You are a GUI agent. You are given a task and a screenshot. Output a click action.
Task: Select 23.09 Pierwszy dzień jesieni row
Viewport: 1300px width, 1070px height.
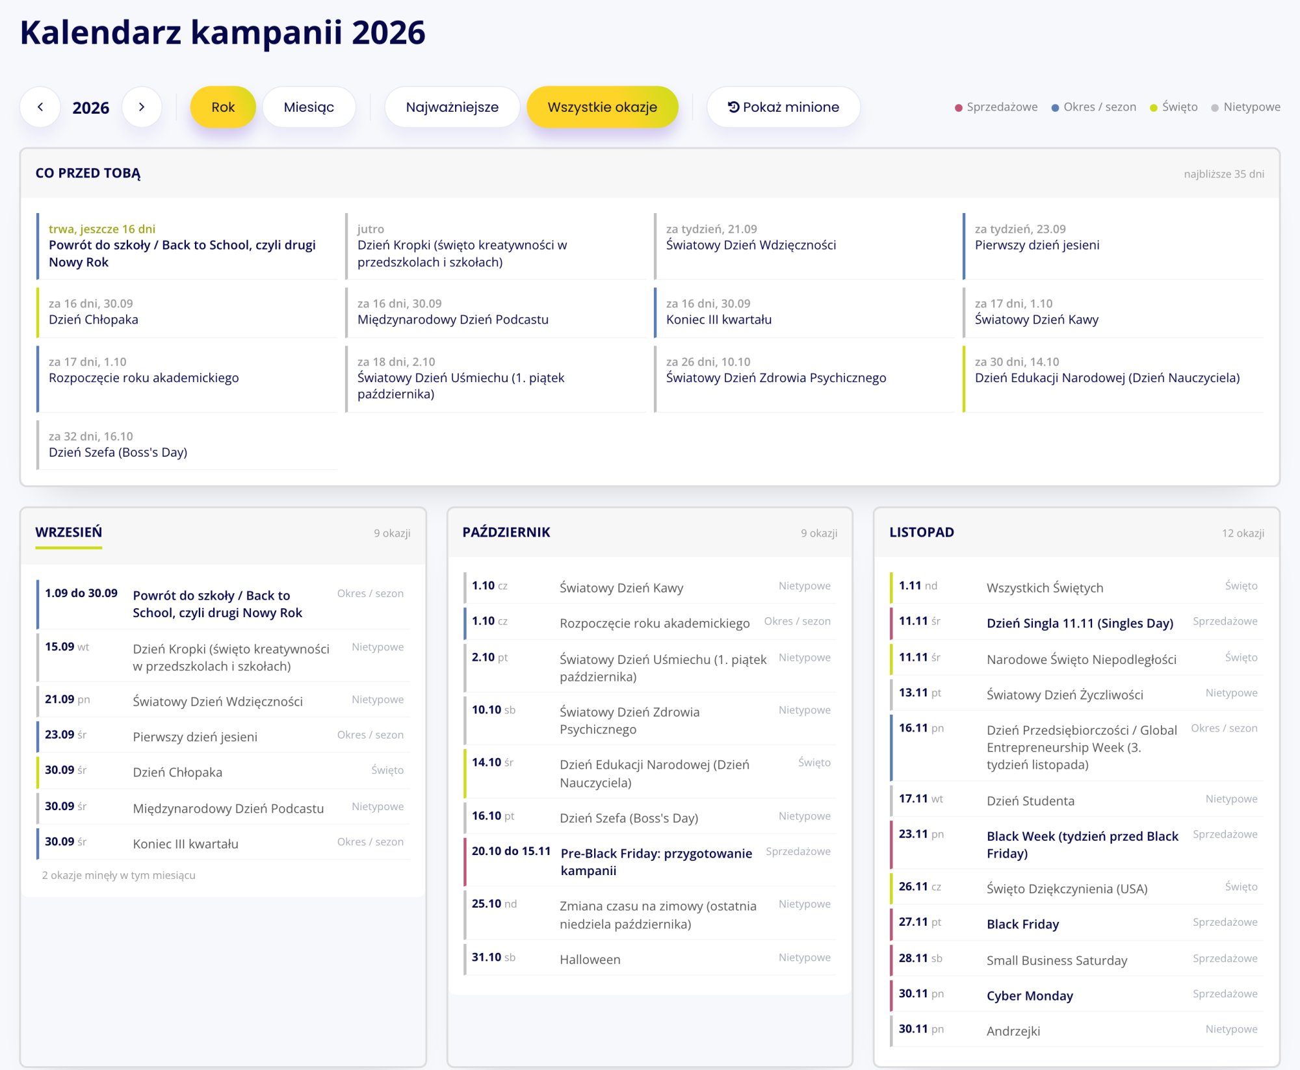224,736
